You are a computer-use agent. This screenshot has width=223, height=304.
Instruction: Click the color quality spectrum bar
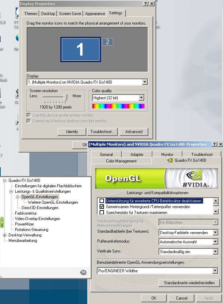[x=118, y=106]
